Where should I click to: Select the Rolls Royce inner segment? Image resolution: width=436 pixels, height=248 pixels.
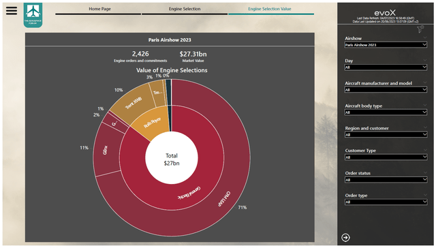[x=153, y=123]
